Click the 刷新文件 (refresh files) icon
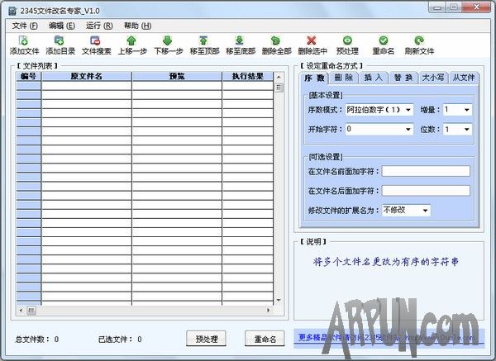This screenshot has height=361, width=496. tap(419, 40)
